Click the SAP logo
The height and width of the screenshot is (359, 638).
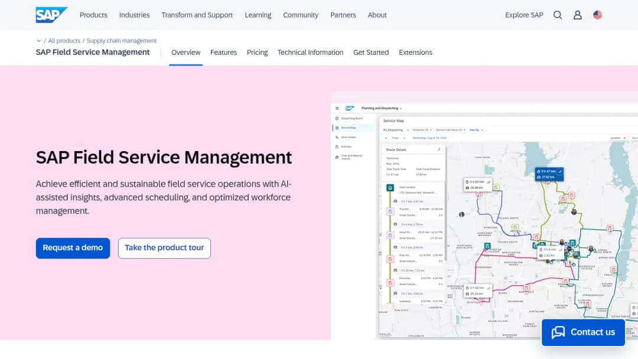click(x=51, y=15)
